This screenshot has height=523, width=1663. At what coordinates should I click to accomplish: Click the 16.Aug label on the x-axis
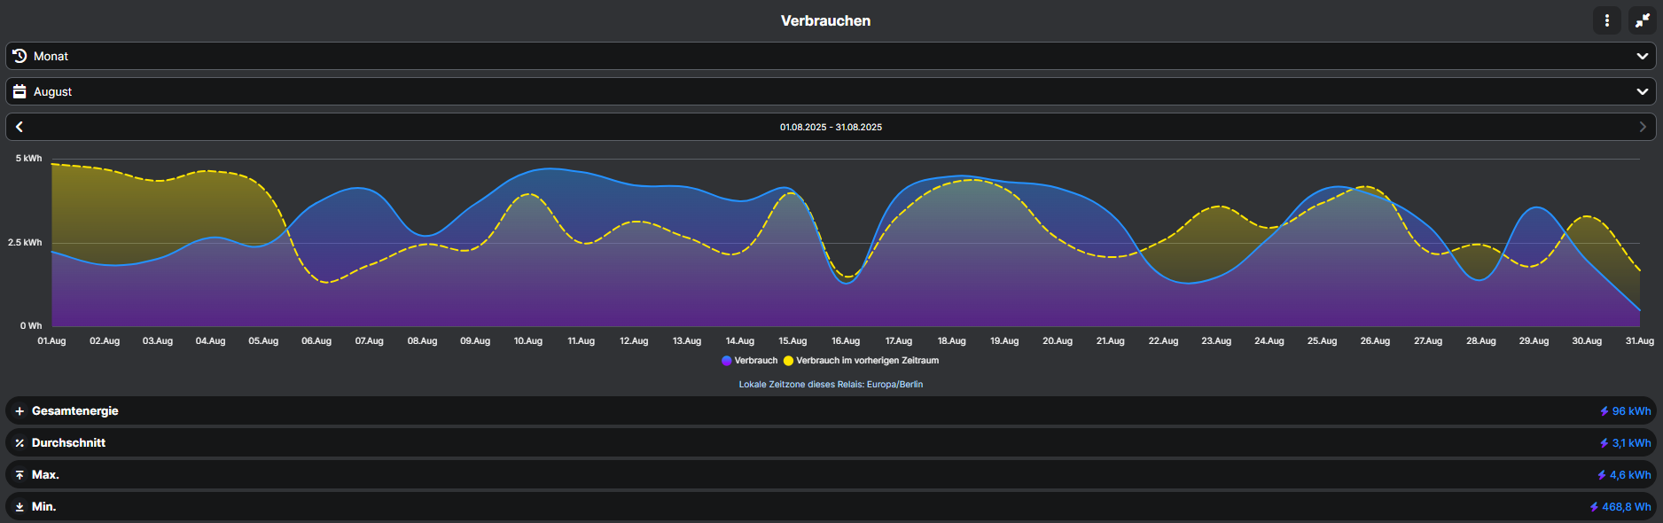(846, 341)
